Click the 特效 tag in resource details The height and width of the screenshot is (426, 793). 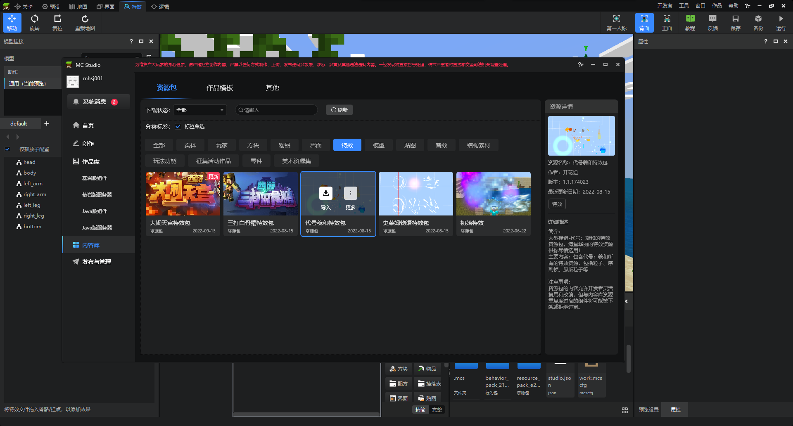[557, 204]
